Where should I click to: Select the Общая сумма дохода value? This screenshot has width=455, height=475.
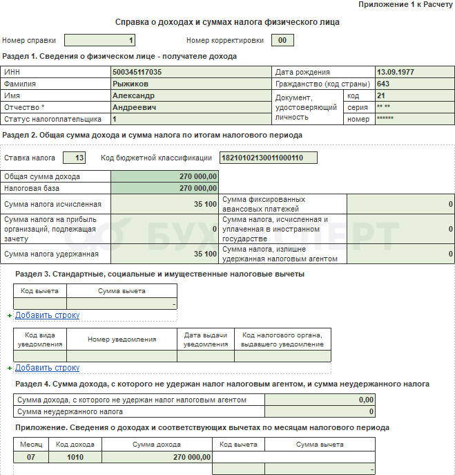point(164,176)
